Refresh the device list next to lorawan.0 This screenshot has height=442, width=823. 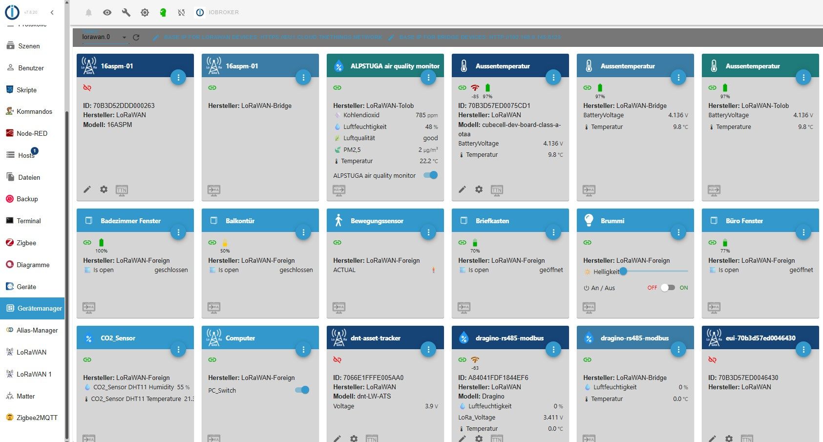136,37
